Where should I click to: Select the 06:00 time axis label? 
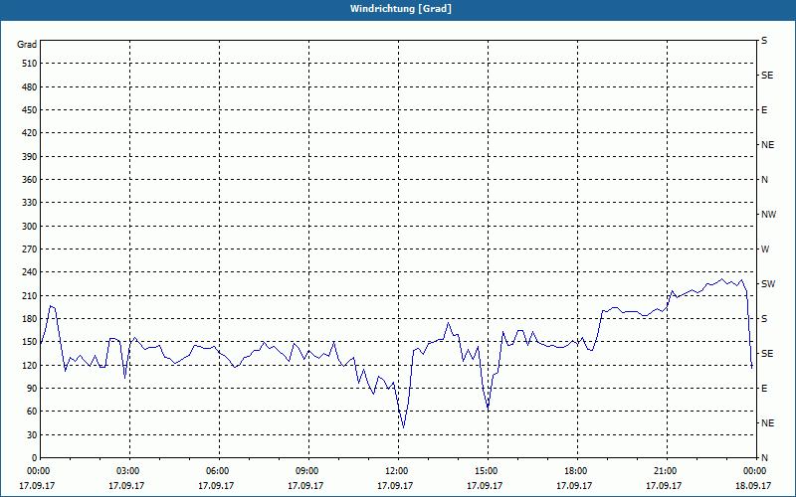click(x=219, y=471)
